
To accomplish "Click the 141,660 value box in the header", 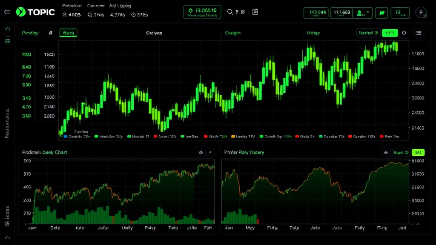I will point(341,13).
